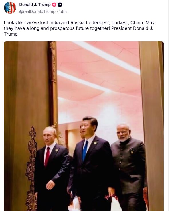Viewport: 174px width, 211px height.
Task: Click the lapel pin on blue-tie suit
Action: [95, 143]
